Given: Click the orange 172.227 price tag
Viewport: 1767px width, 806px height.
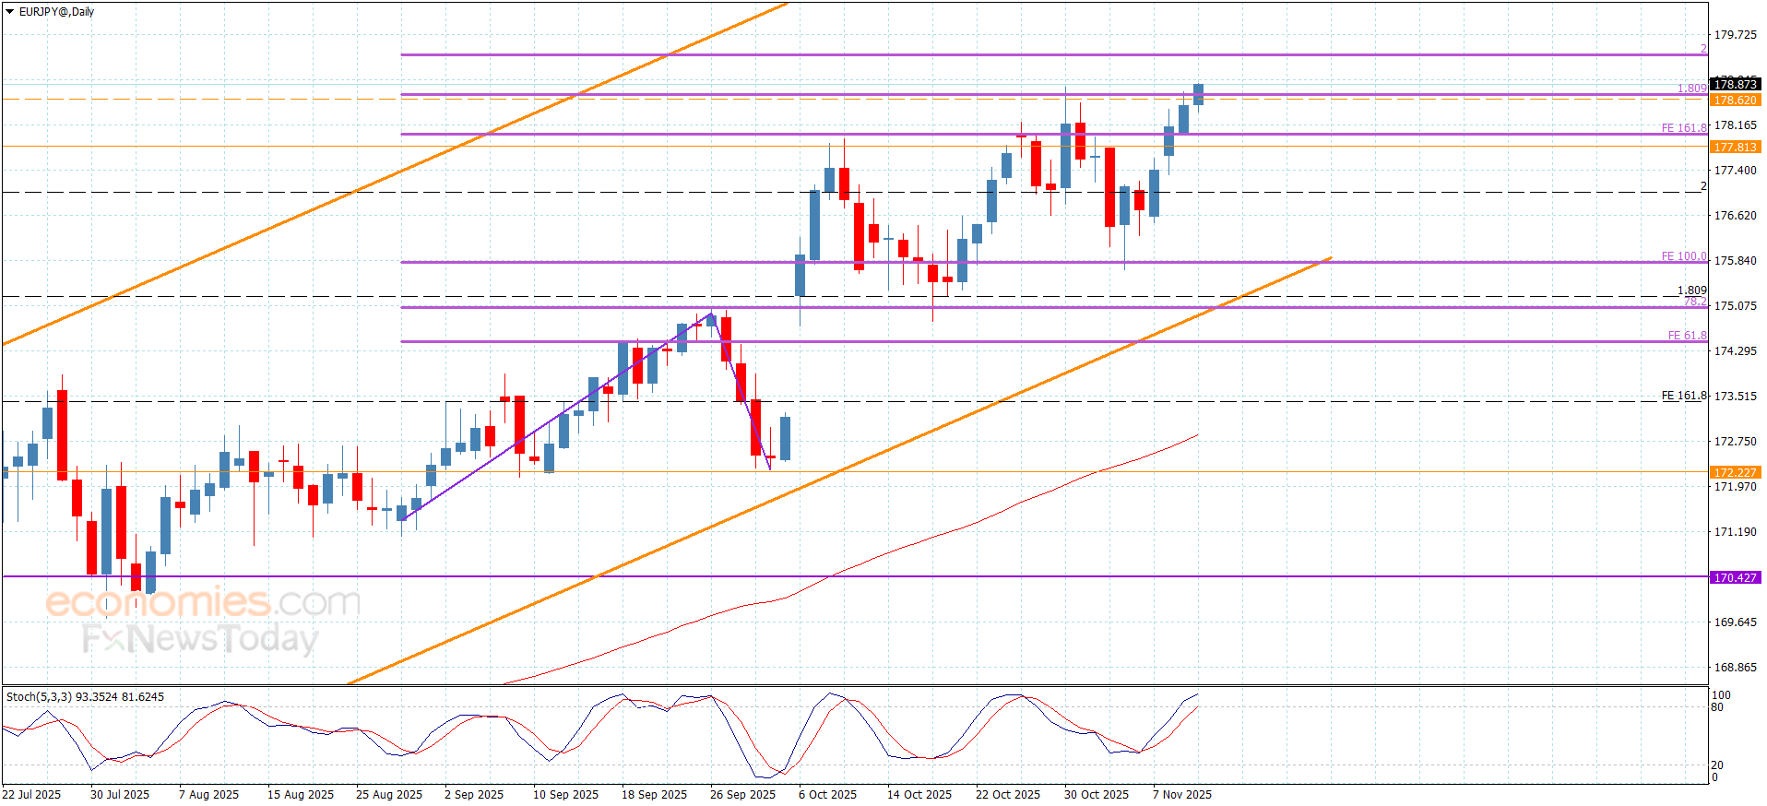Looking at the screenshot, I should coord(1735,473).
